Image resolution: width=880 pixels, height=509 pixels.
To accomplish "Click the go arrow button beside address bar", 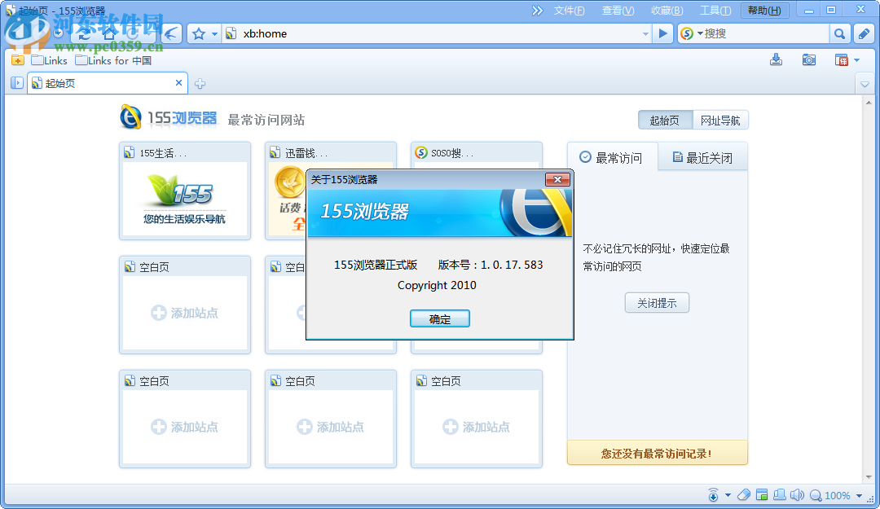I will click(662, 33).
